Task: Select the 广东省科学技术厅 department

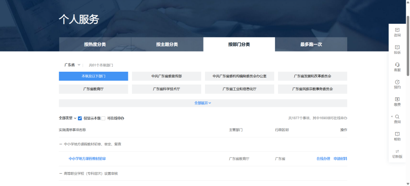Action: click(x=166, y=89)
